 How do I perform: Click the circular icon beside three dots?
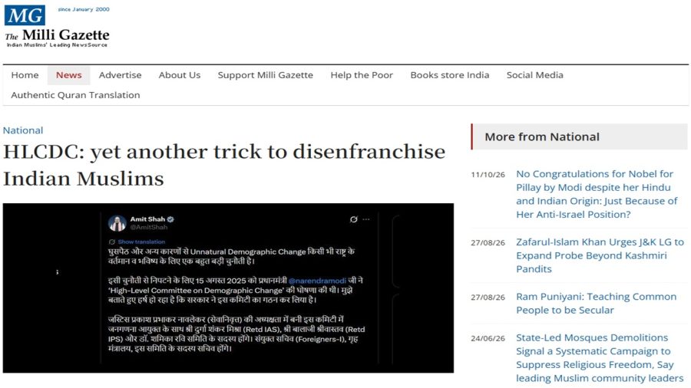click(353, 219)
